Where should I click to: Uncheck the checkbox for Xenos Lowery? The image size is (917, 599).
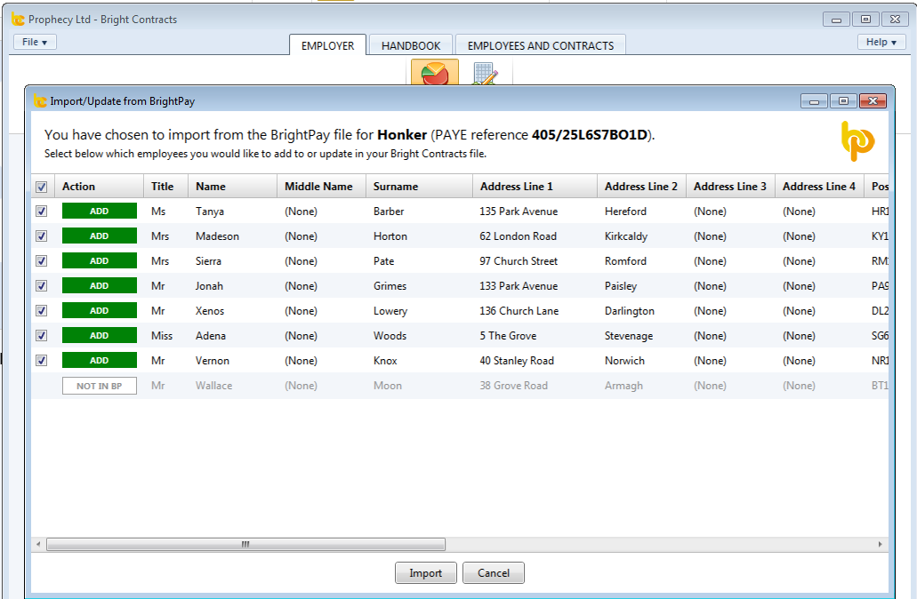pos(42,310)
